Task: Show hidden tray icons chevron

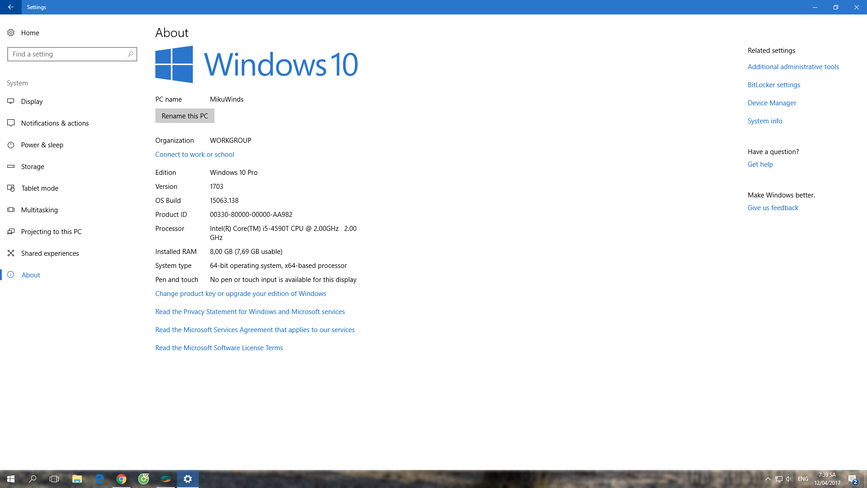Action: (x=768, y=479)
